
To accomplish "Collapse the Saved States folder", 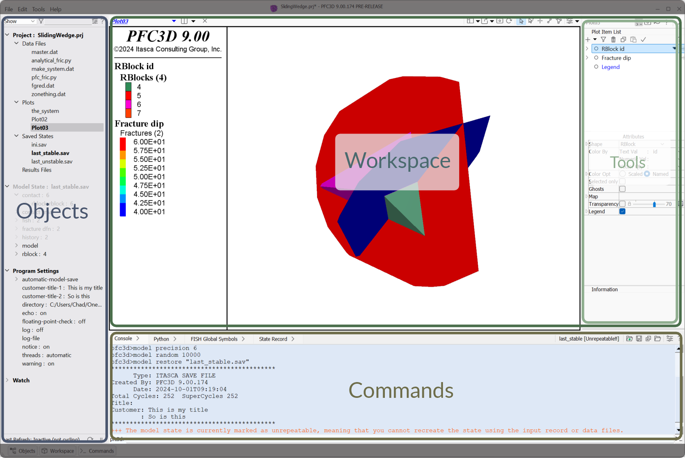I will click(x=17, y=136).
